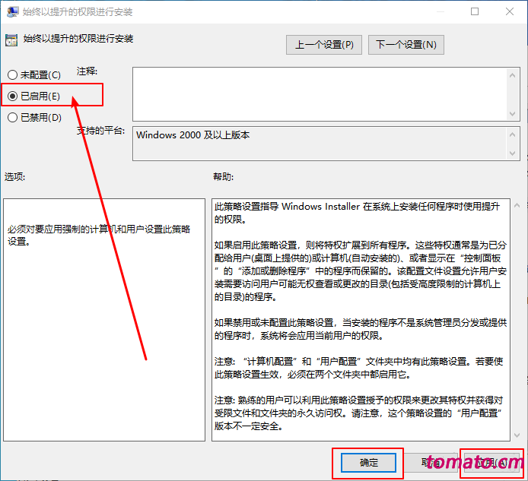Screen dimensions: 528x481
Task: Click the supported platform scroll up arrow
Action: click(513, 134)
